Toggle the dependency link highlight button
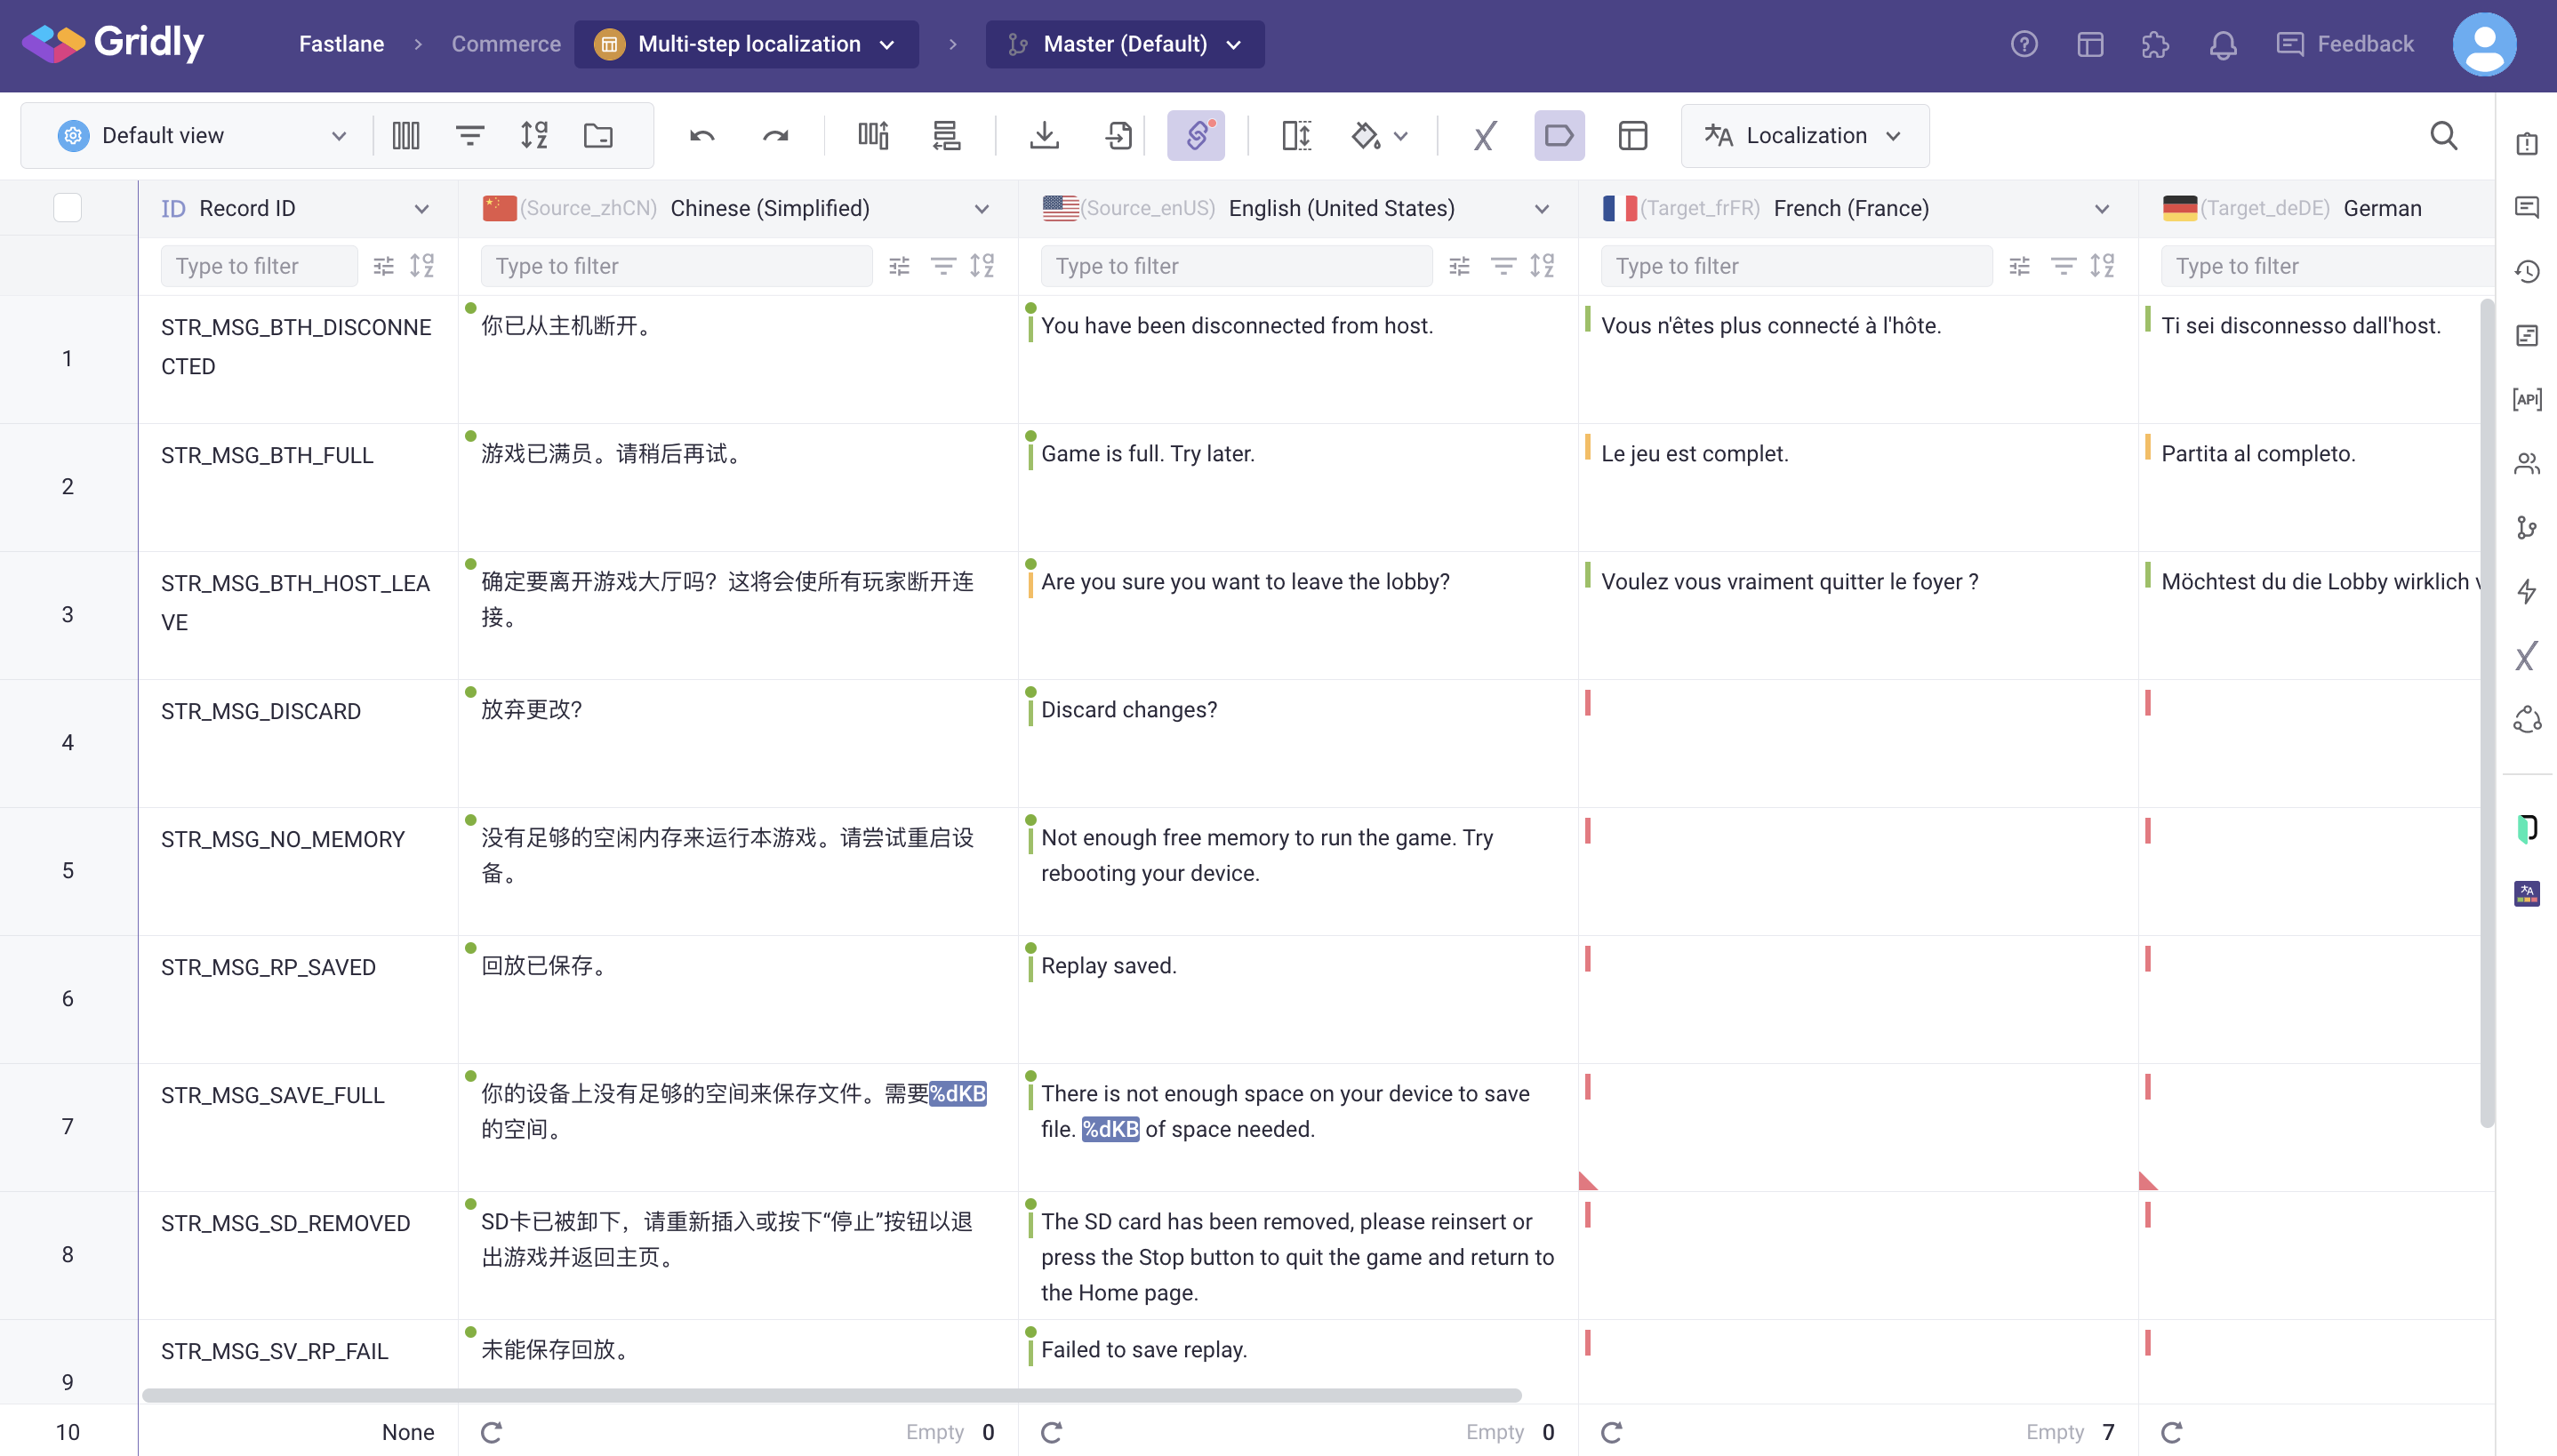Viewport: 2557px width, 1456px height. 1195,136
